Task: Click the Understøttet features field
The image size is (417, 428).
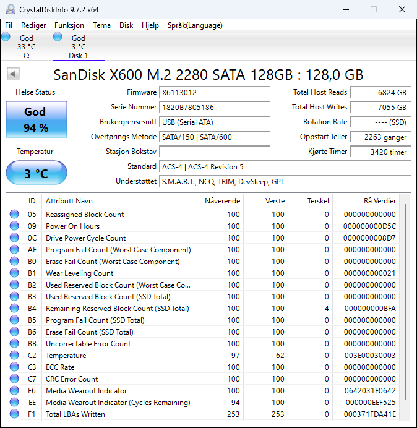Action: [x=285, y=181]
